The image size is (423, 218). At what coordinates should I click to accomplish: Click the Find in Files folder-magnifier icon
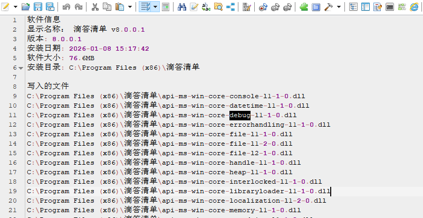coord(218,7)
